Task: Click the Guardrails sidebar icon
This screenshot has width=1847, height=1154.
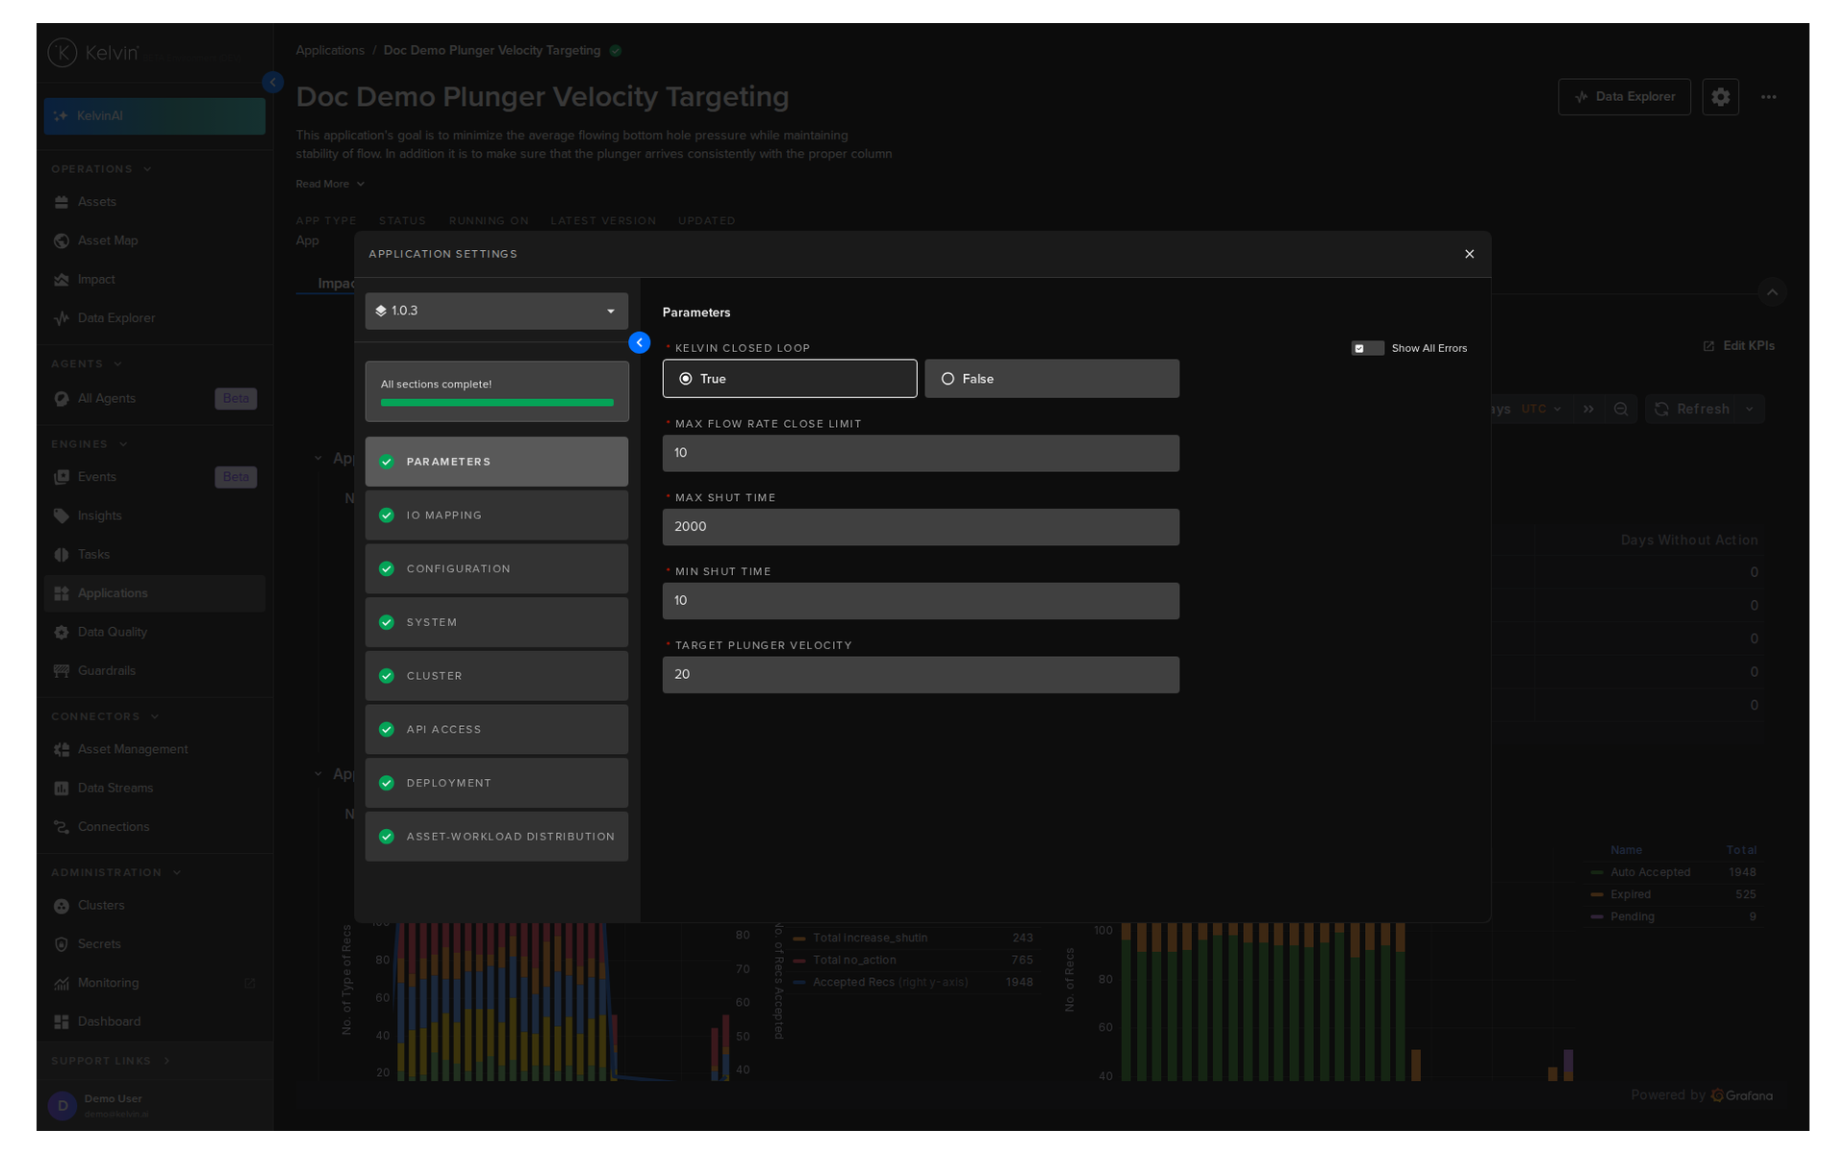Action: click(x=62, y=670)
